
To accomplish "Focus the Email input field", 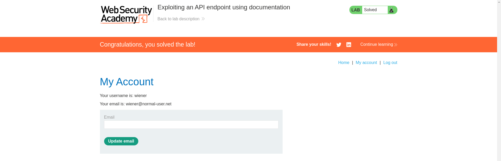I will [x=191, y=125].
